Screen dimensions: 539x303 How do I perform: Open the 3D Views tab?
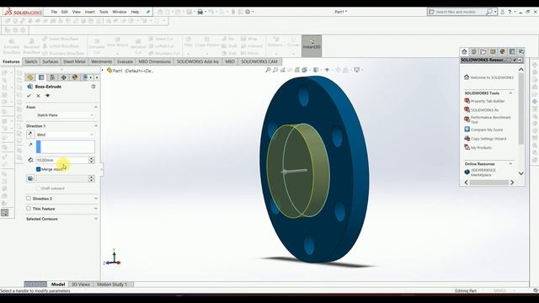pyautogui.click(x=81, y=284)
